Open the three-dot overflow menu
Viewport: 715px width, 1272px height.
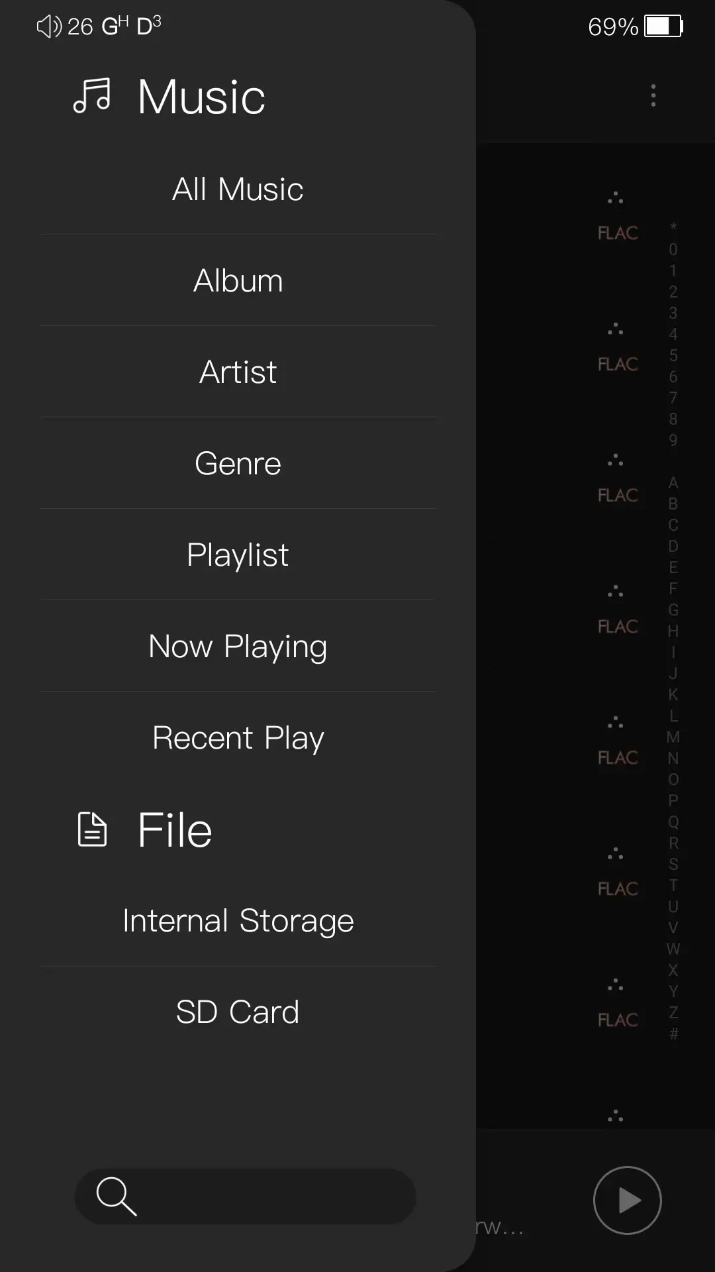click(653, 95)
